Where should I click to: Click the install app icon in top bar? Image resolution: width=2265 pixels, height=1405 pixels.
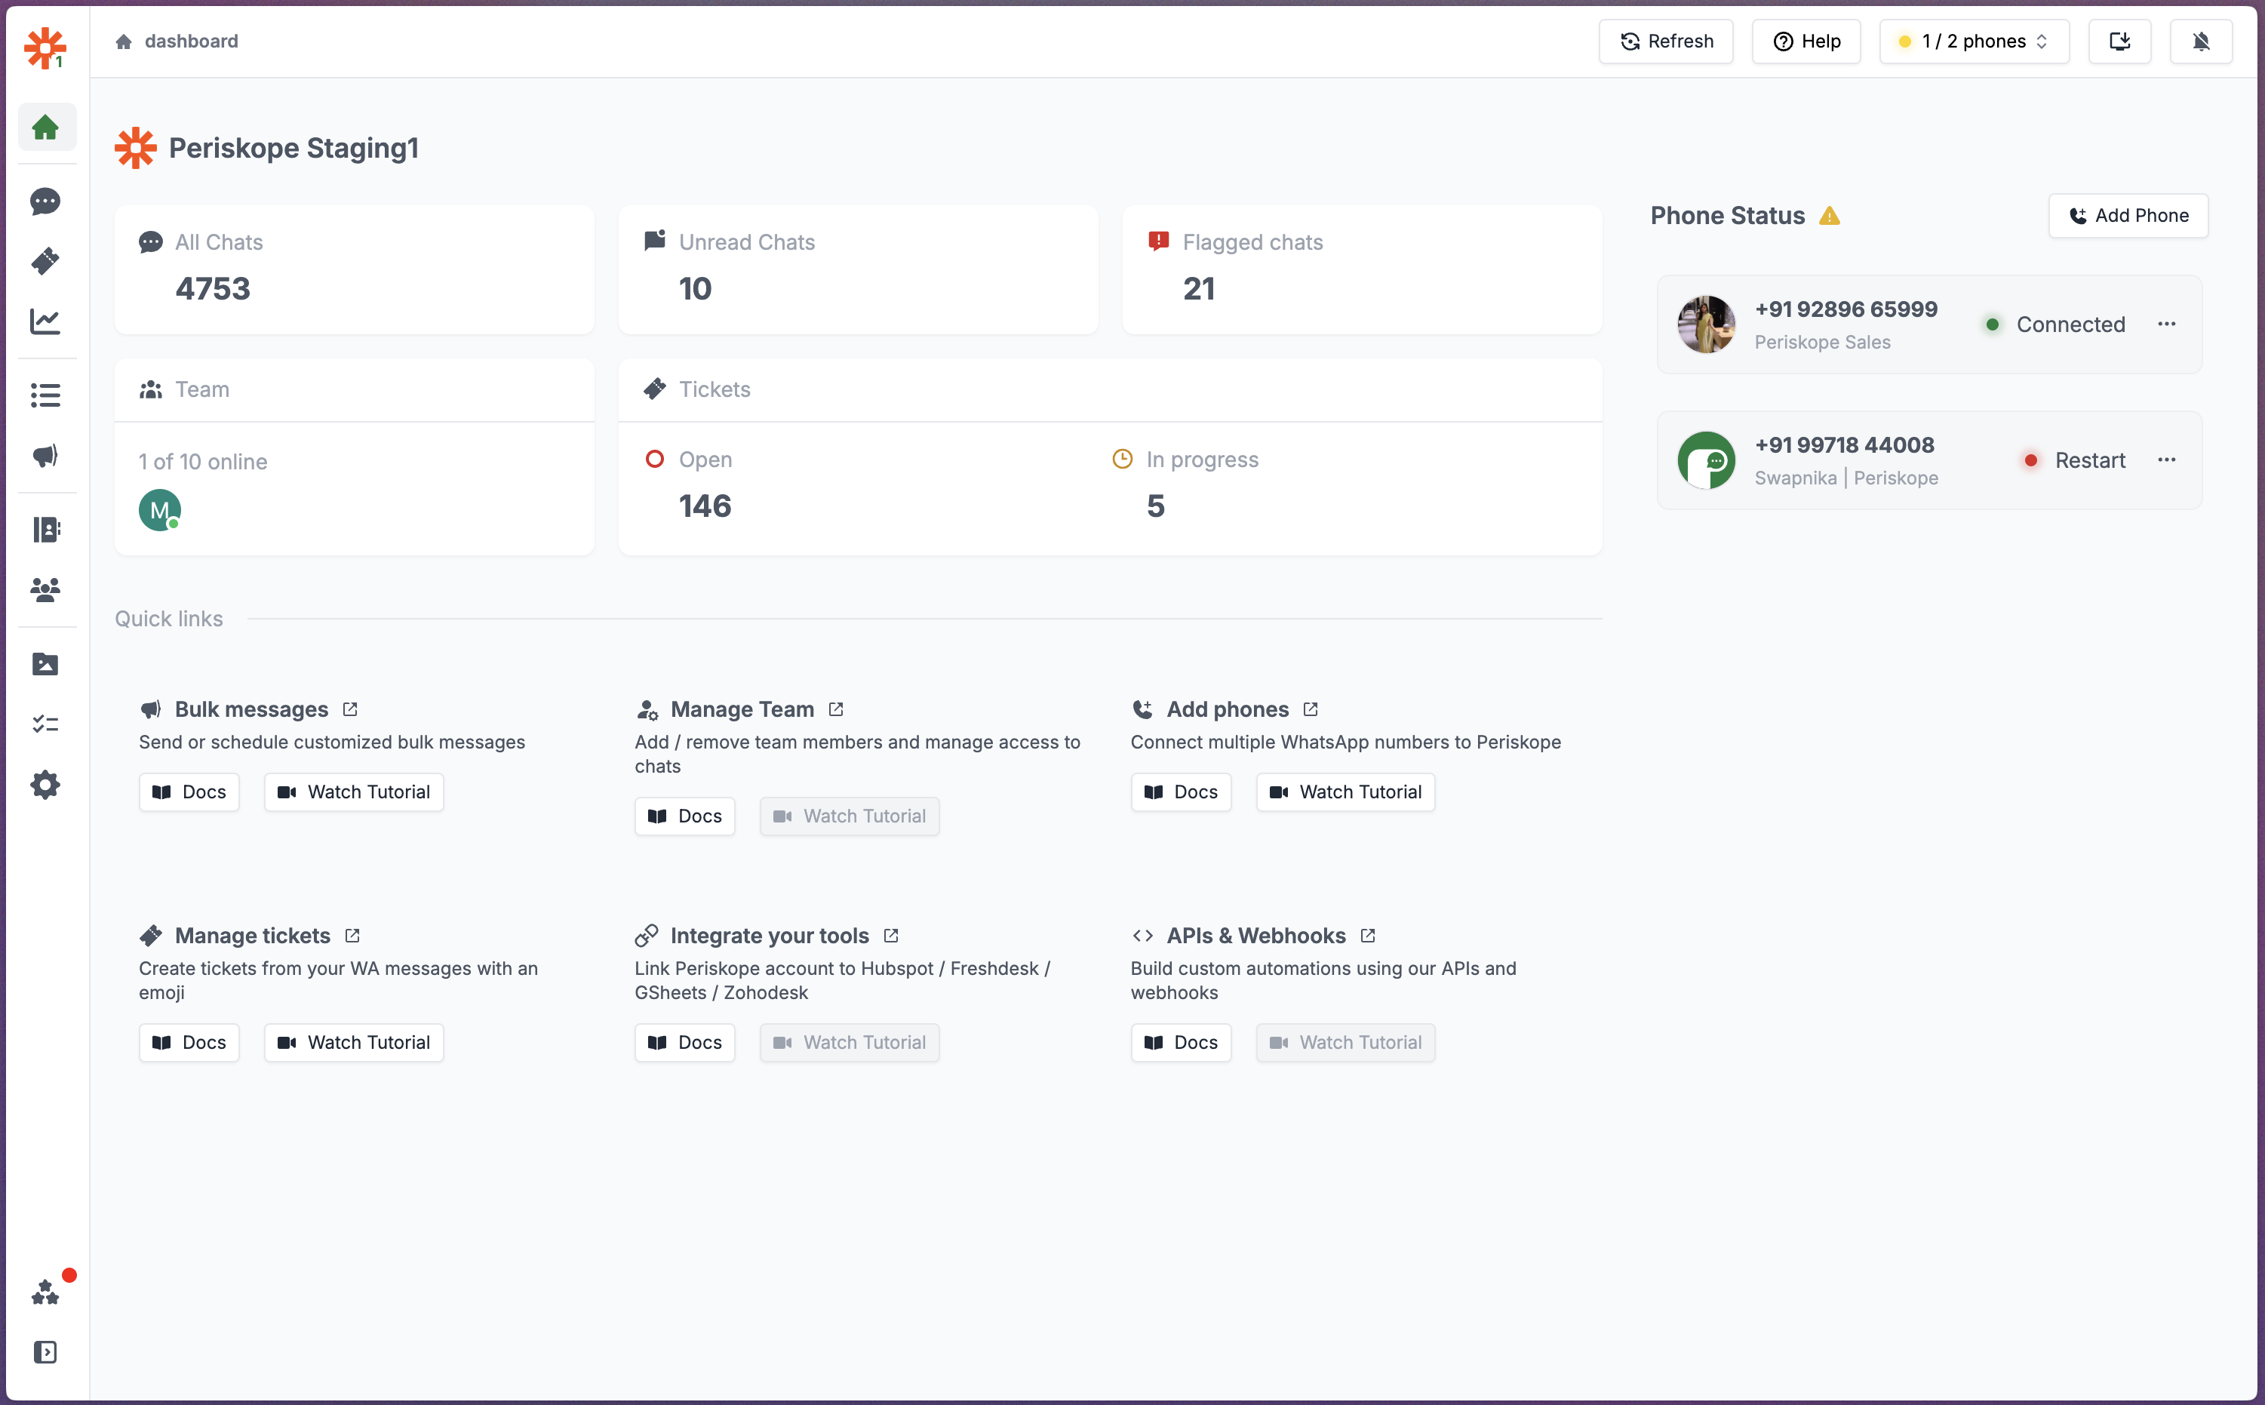2119,41
